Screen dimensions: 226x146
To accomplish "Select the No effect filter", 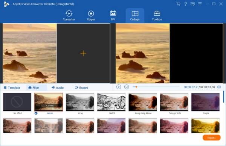I will 17,102.
